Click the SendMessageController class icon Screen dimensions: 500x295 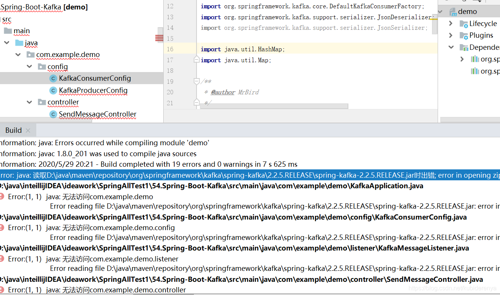pos(53,114)
